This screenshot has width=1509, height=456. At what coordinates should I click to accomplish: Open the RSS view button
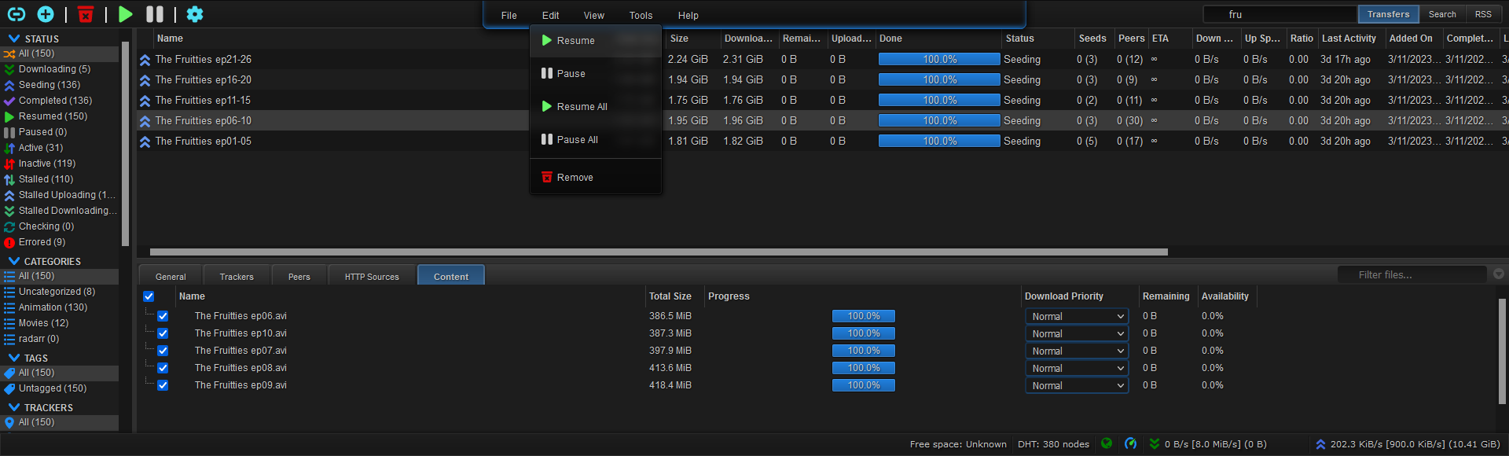[x=1482, y=14]
